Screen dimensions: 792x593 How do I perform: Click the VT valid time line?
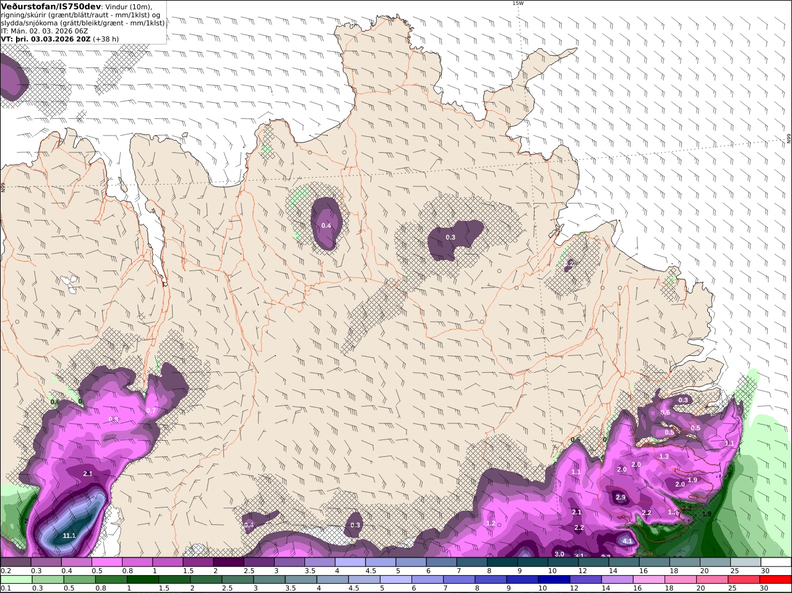click(x=60, y=38)
